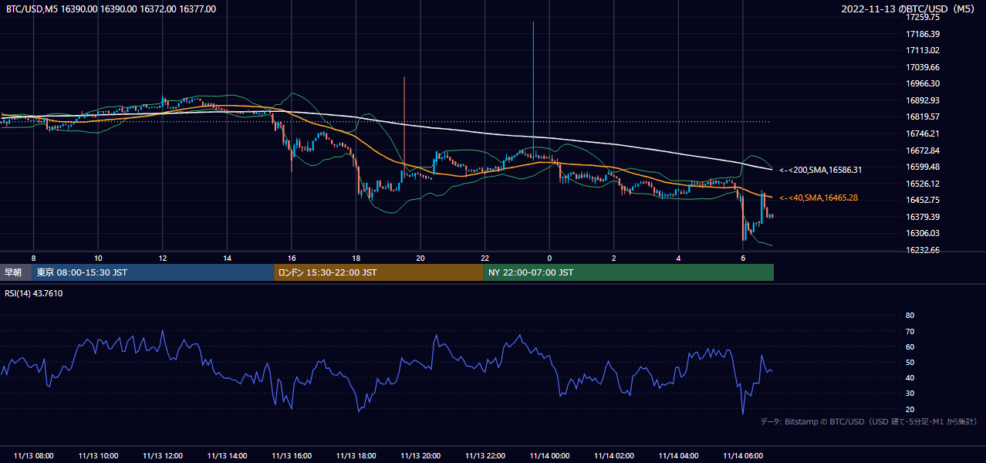Click the 11/14 06:00 date label

pos(743,456)
